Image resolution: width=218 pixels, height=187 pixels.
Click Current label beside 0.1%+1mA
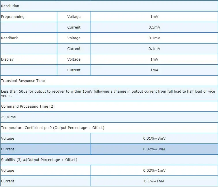[x=8, y=181]
